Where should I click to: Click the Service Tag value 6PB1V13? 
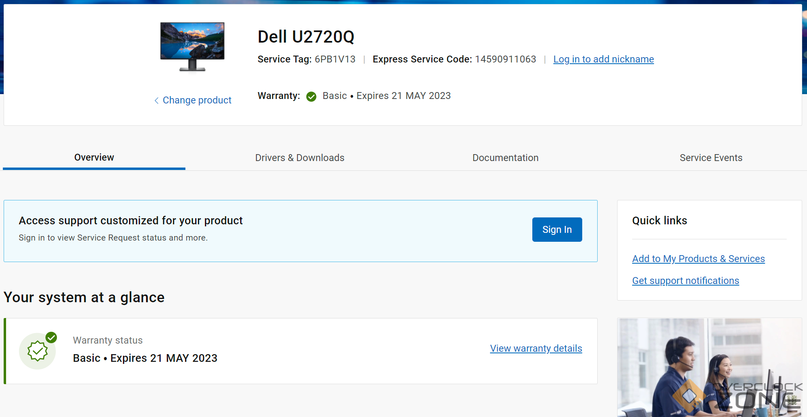tap(335, 59)
